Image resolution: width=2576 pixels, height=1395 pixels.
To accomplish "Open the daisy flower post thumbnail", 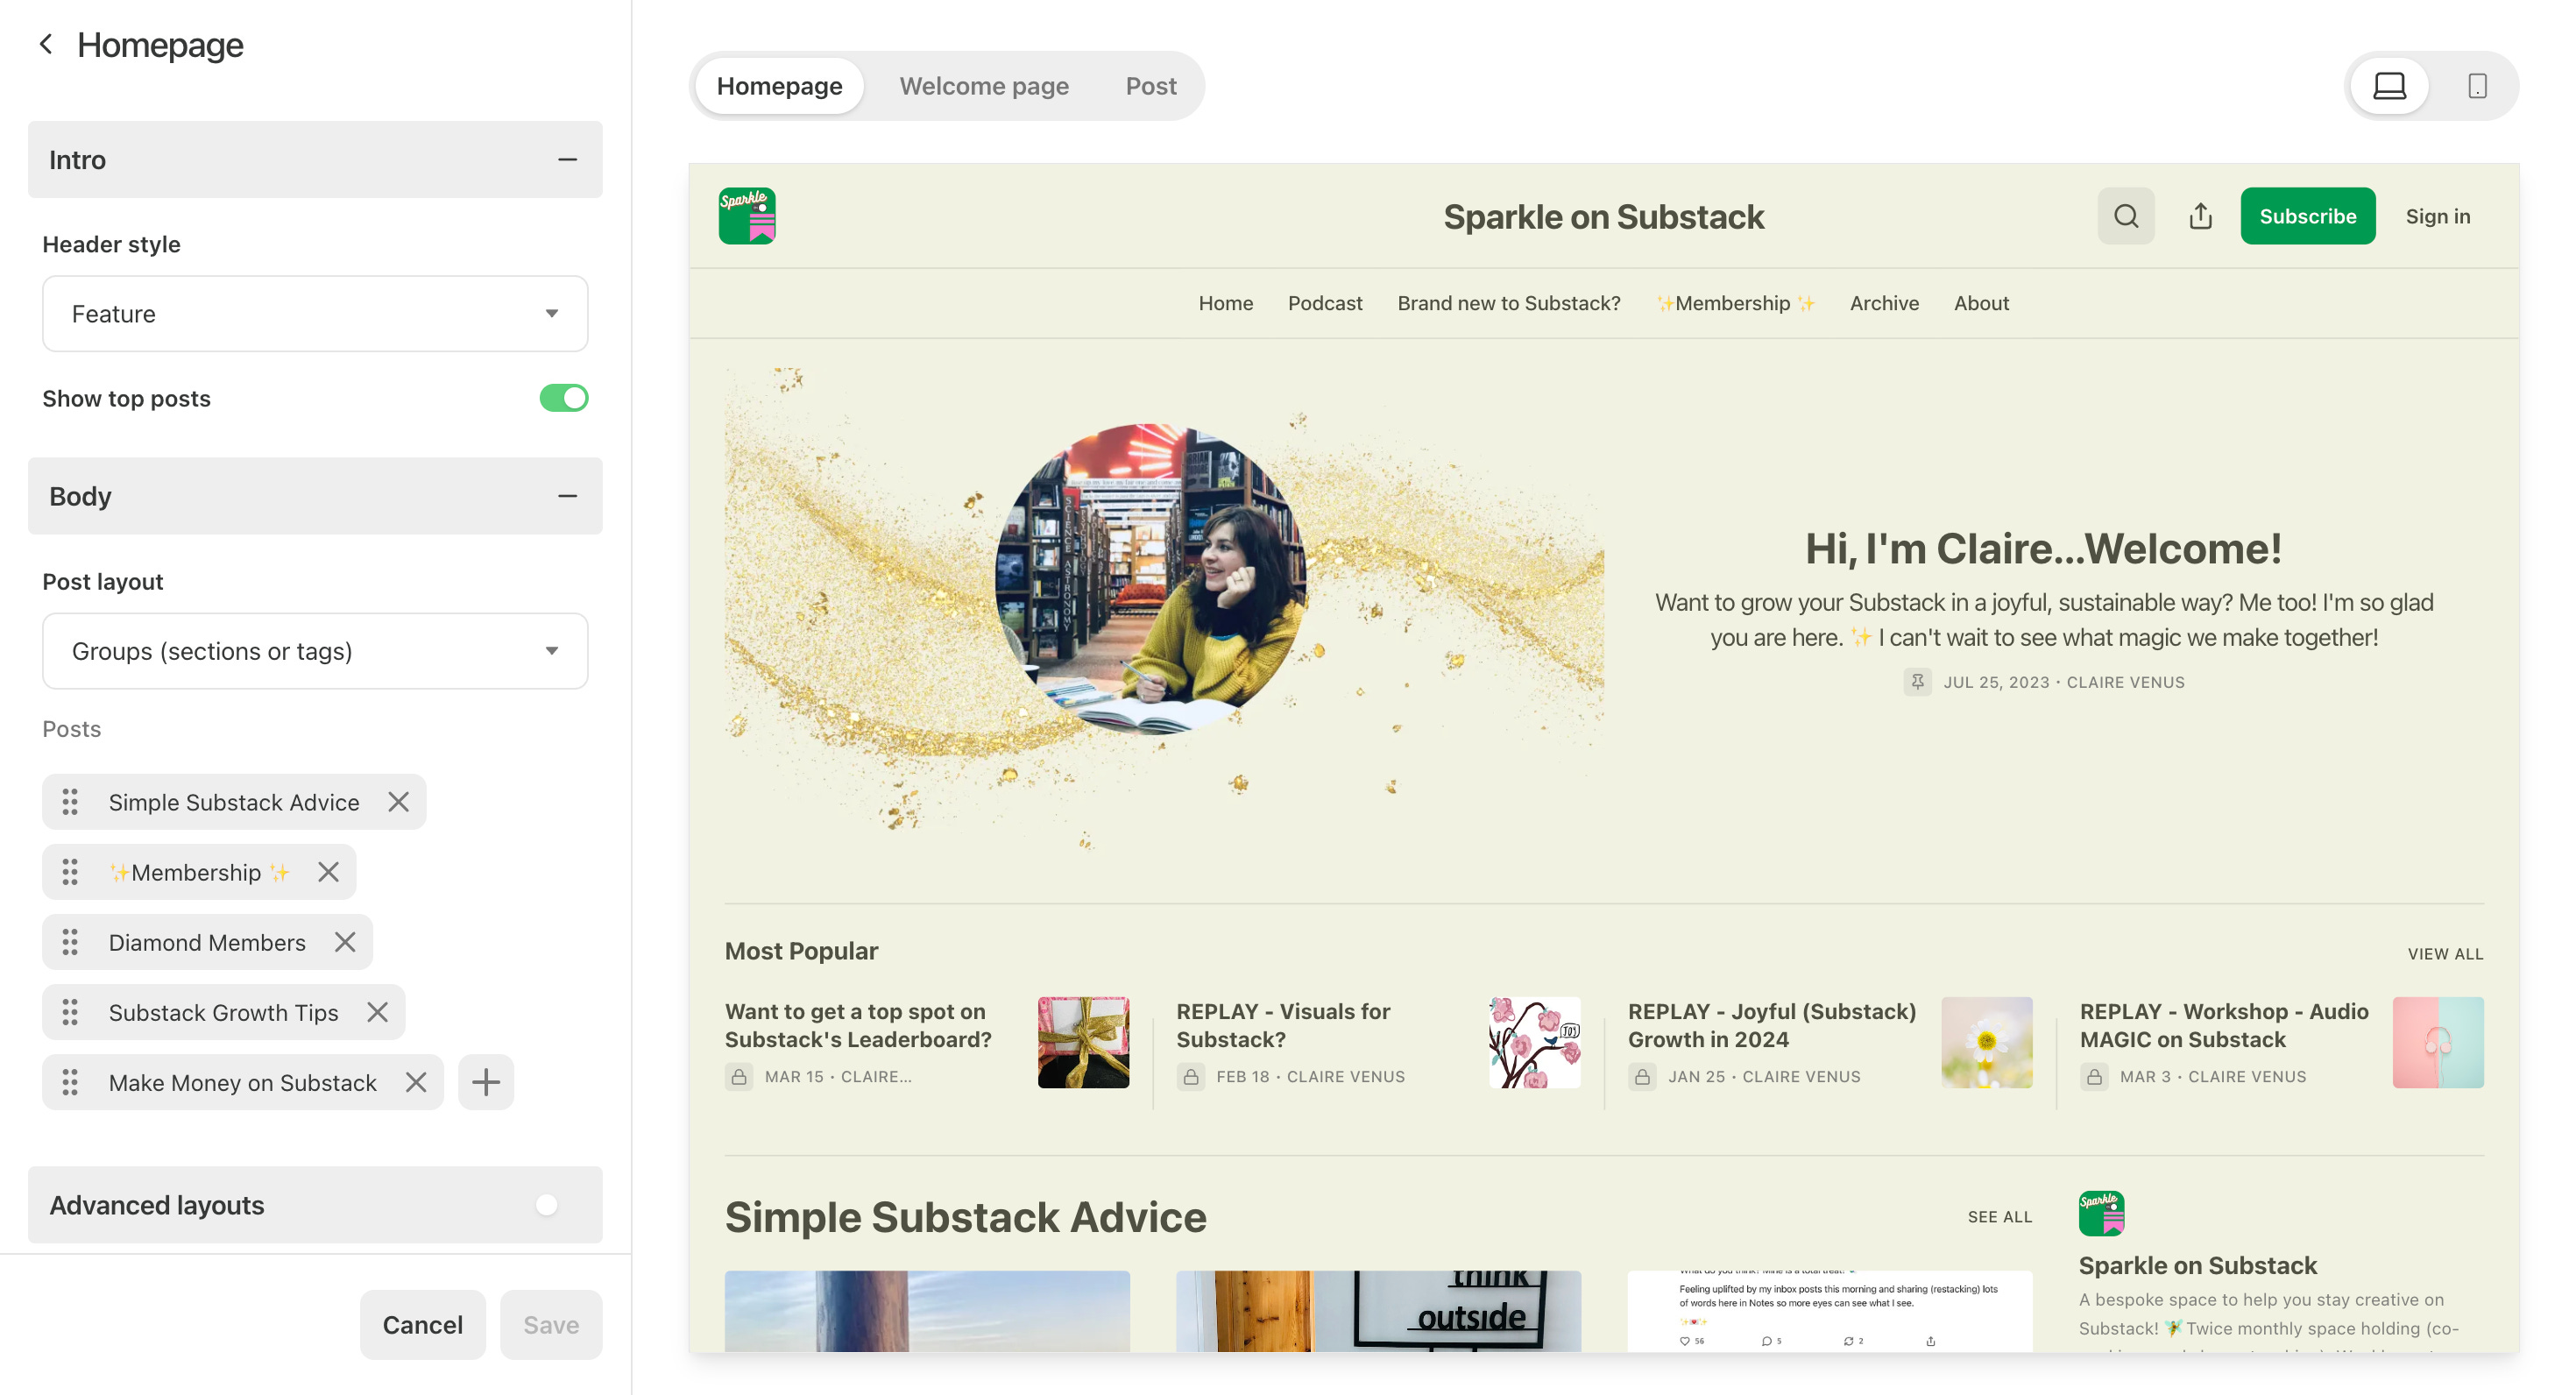I will pos(1986,1042).
